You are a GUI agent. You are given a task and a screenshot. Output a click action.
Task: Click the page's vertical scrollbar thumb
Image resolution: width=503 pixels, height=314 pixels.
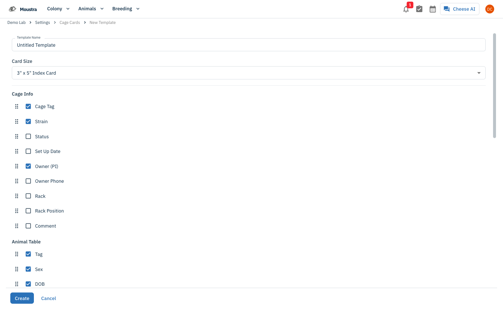coord(495,86)
